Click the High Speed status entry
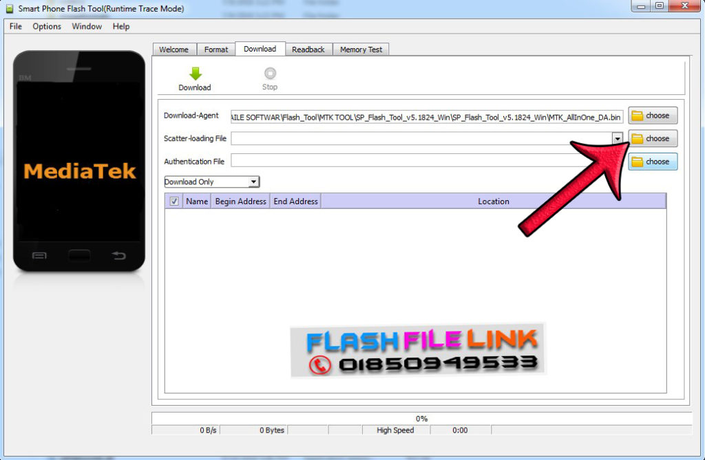Screen dimensions: 705x460 click(x=396, y=430)
